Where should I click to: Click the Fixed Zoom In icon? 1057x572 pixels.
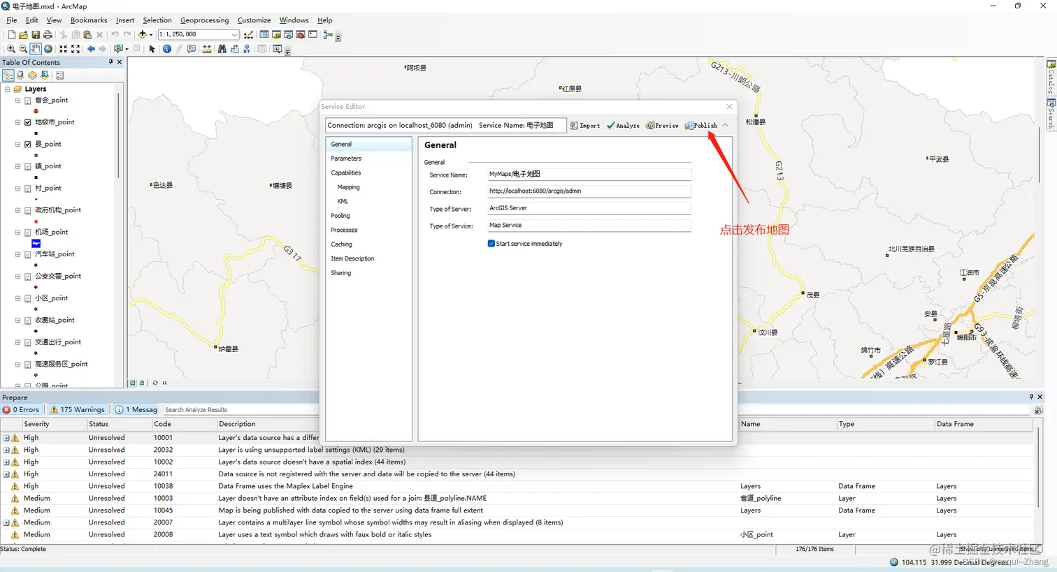click(x=63, y=49)
